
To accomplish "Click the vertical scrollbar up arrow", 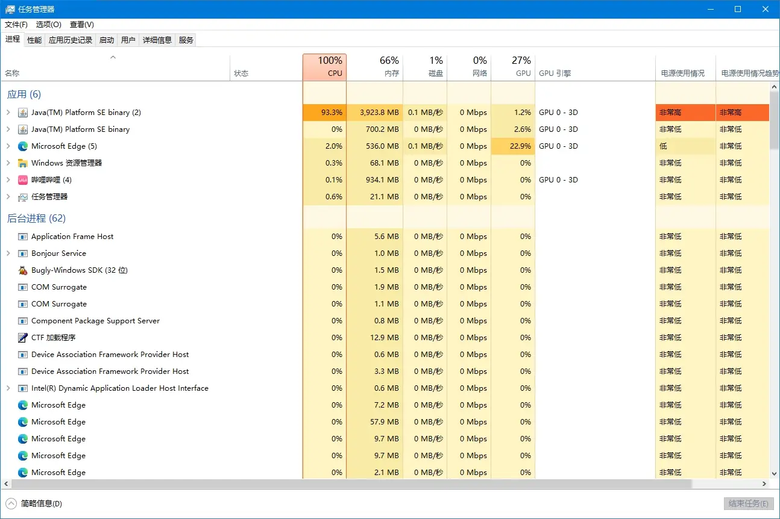I will 775,87.
